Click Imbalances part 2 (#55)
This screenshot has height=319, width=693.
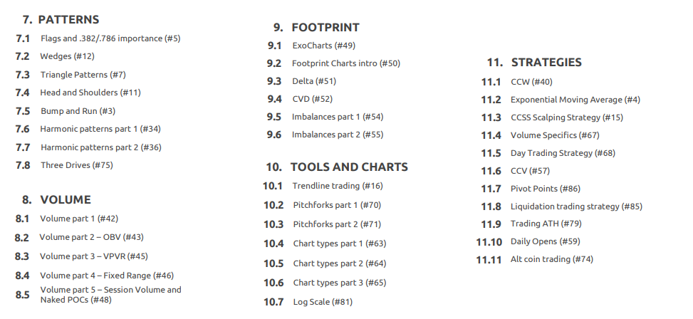337,135
